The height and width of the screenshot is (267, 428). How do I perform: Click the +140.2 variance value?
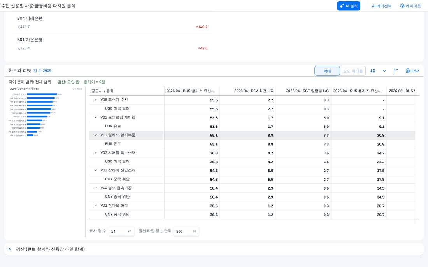pos(202,27)
